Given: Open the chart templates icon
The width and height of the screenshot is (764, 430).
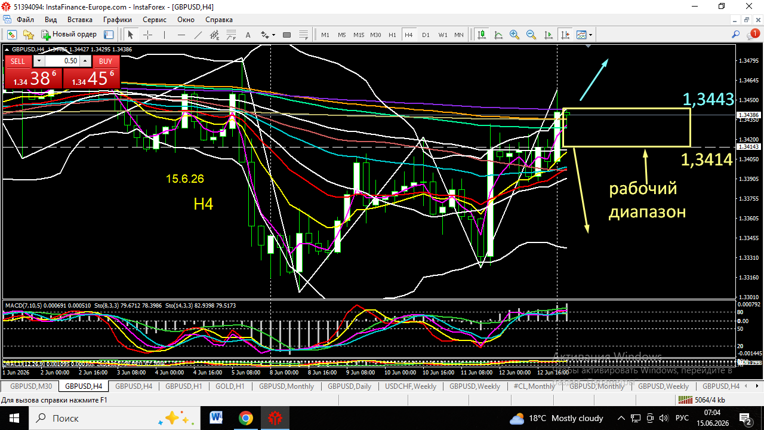Looking at the screenshot, I should (581, 35).
